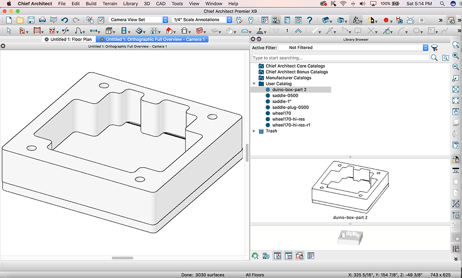This screenshot has height=278, width=462.
Task: Open Help with the question mark icon
Action: [x=310, y=20]
